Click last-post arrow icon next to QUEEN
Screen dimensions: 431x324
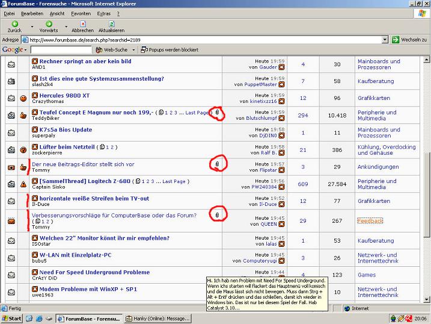(x=281, y=225)
